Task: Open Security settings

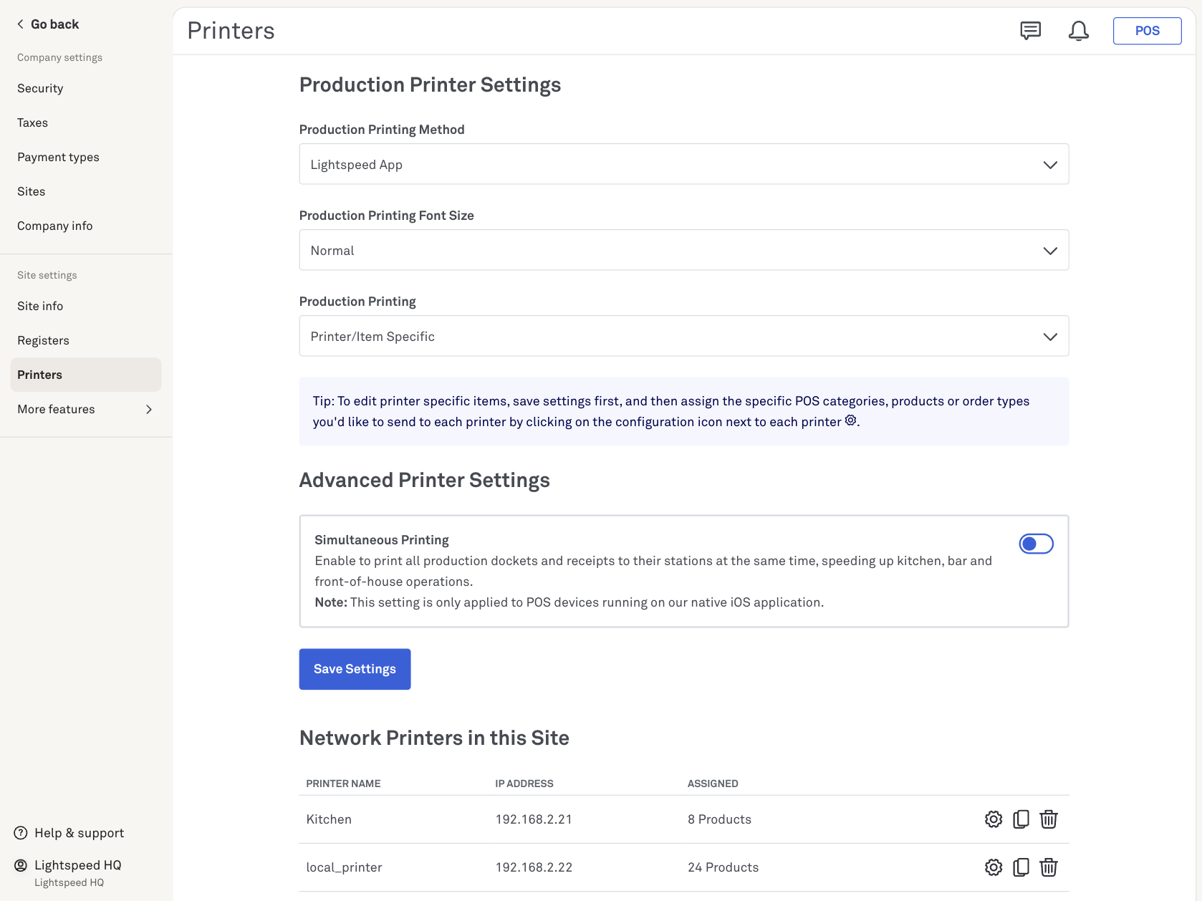Action: (40, 88)
